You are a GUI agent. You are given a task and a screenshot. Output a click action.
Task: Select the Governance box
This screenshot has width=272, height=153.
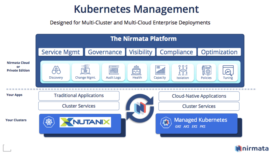tap(105, 52)
